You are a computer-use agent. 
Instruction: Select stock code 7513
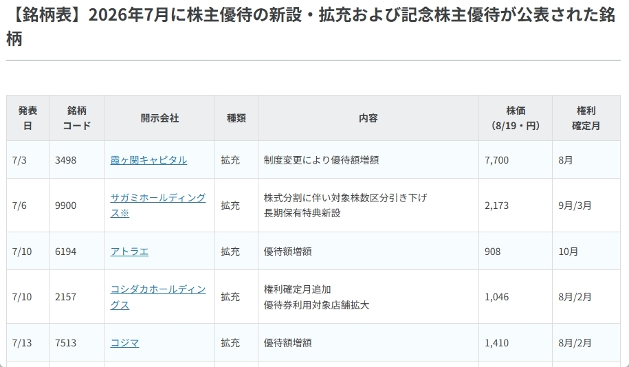(65, 343)
